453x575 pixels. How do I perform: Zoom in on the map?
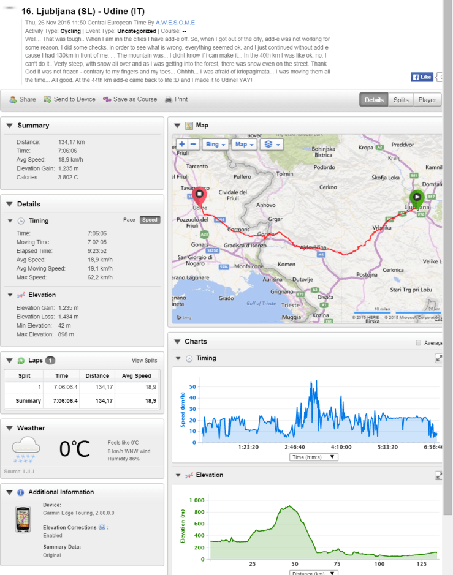[x=181, y=145]
